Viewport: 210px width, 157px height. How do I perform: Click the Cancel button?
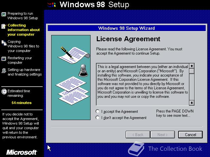190,134
